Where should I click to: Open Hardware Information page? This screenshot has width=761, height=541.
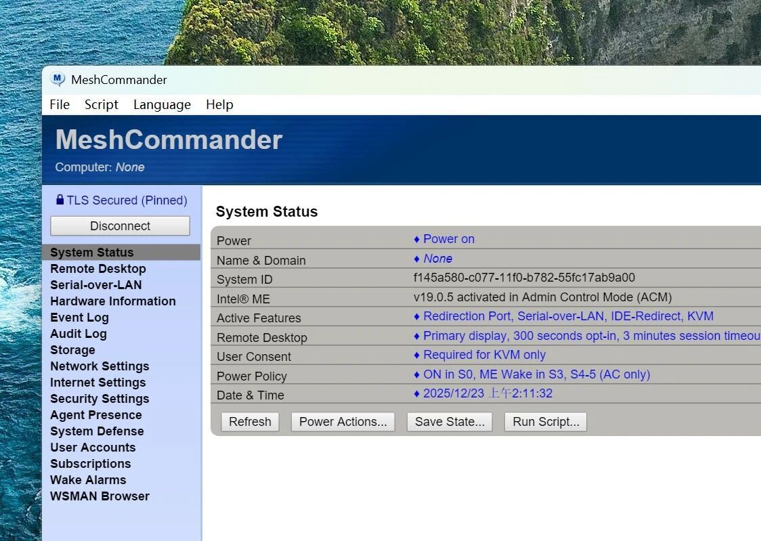click(113, 301)
